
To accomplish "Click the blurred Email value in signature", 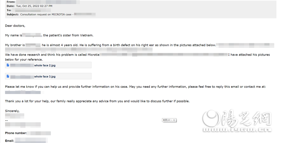I will [x=31, y=141].
